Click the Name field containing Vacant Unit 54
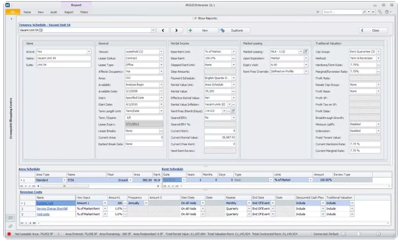Viewport: 401px width, 242px height. pos(64,58)
